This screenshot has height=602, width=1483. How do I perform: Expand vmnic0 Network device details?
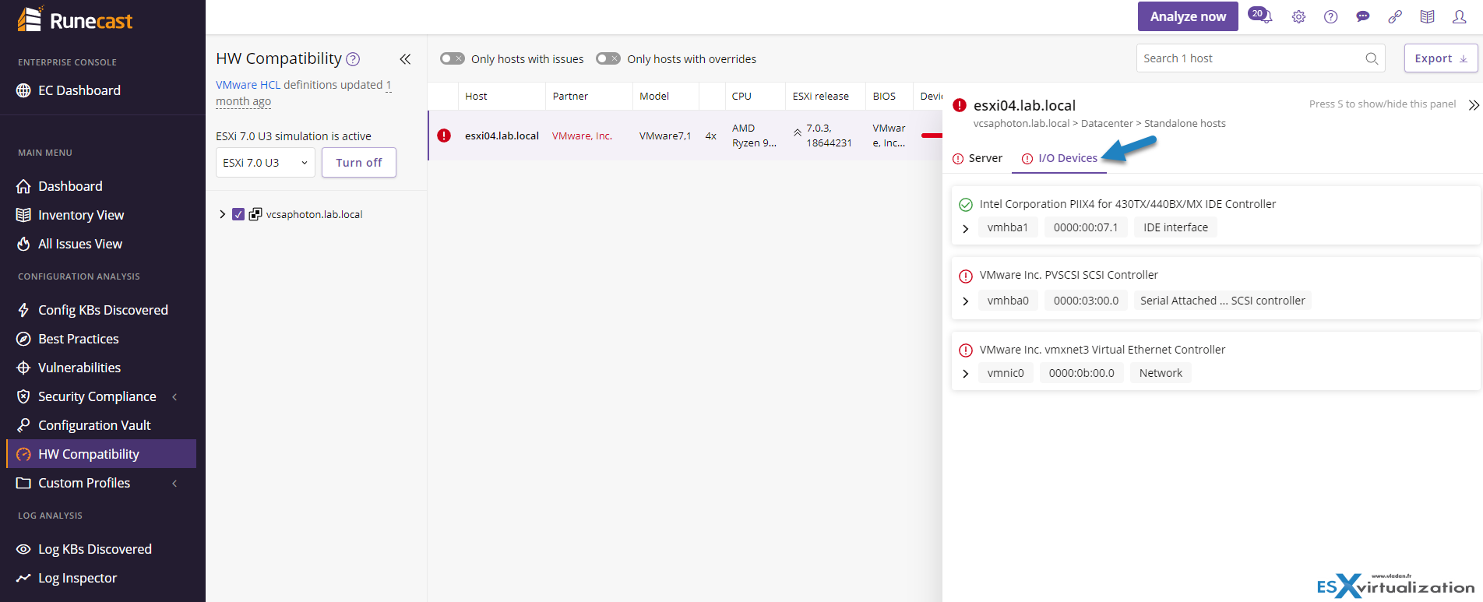tap(966, 374)
